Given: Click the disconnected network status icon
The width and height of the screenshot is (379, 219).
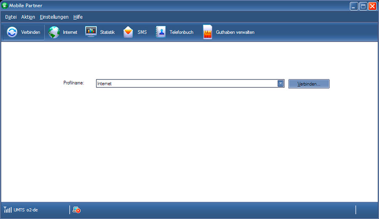Looking at the screenshot, I should point(76,210).
